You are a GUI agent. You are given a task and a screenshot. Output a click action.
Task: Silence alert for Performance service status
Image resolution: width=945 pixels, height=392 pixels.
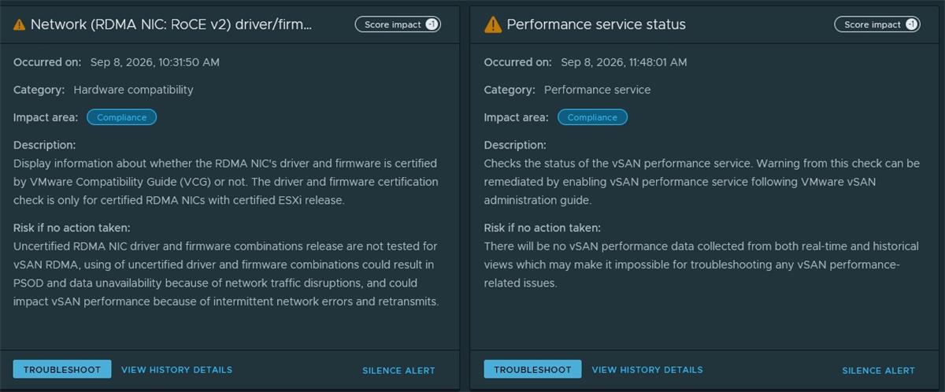click(x=878, y=370)
